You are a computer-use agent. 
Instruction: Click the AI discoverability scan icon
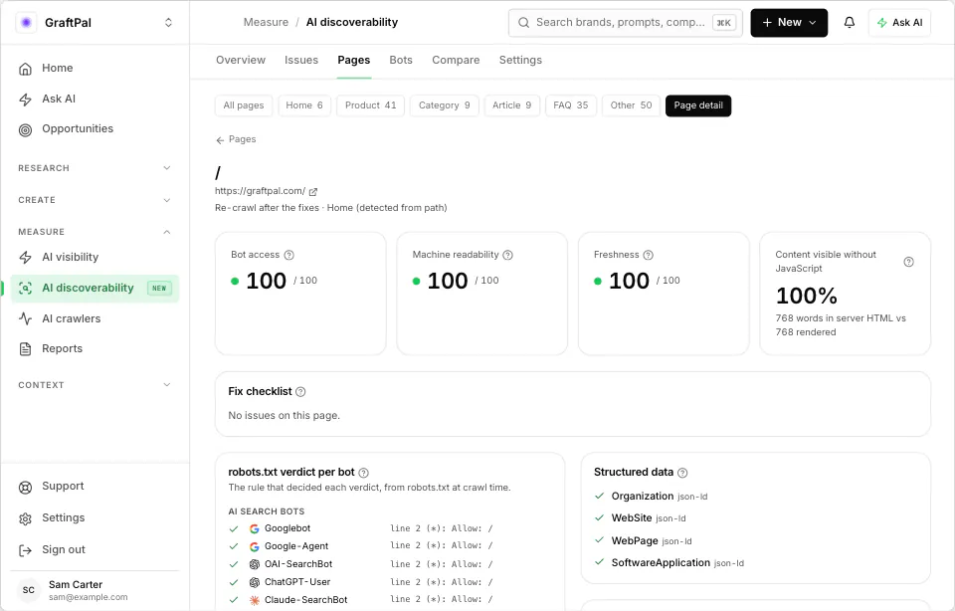tap(25, 289)
